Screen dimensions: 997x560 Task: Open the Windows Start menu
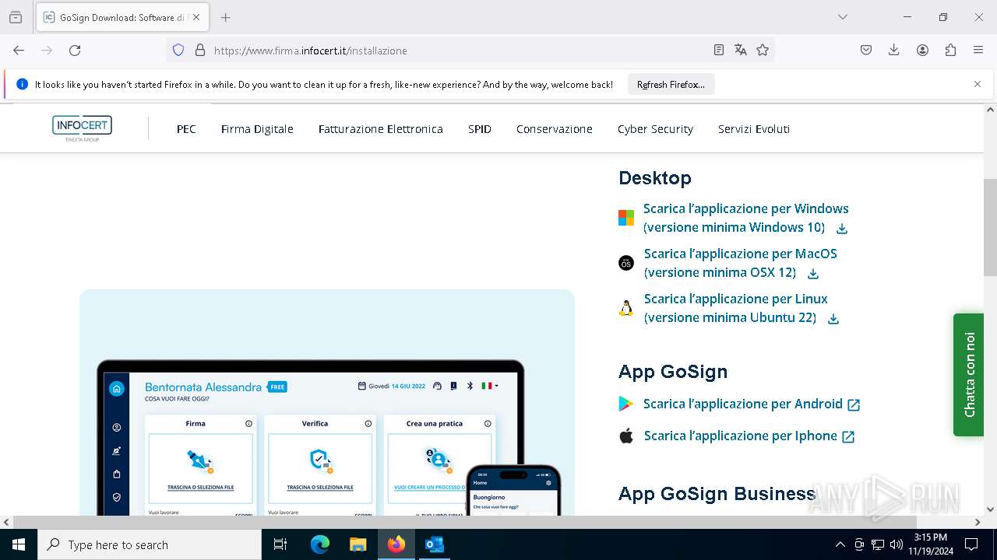coord(19,544)
